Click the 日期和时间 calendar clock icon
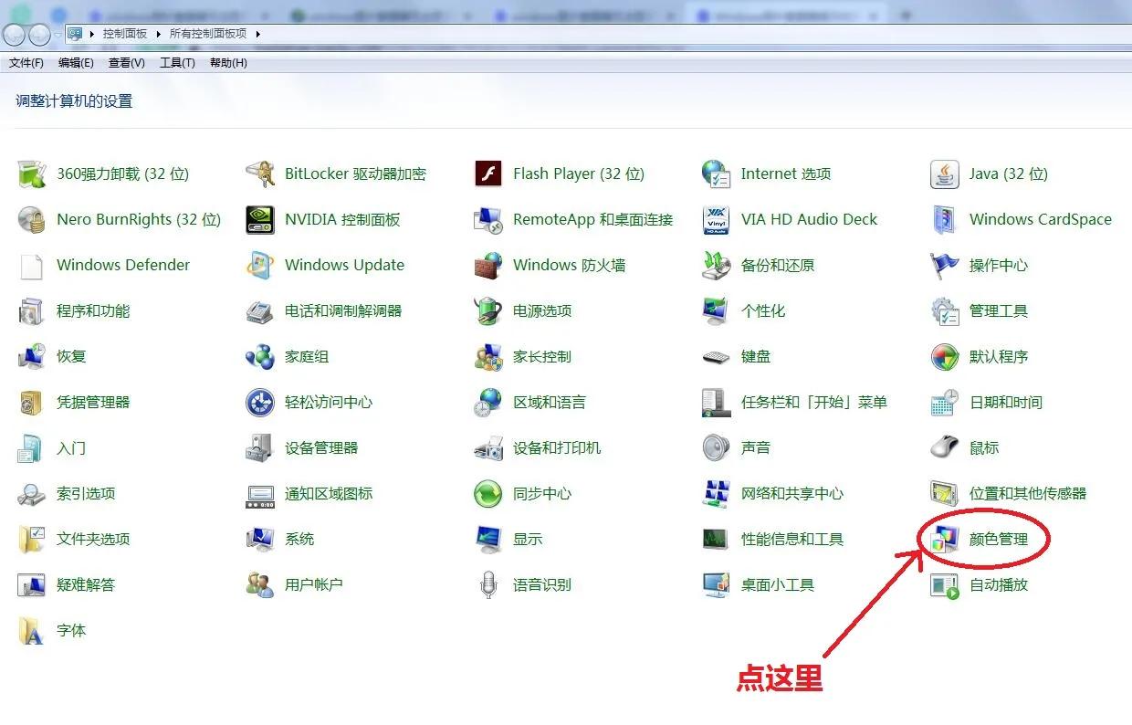 pyautogui.click(x=945, y=402)
